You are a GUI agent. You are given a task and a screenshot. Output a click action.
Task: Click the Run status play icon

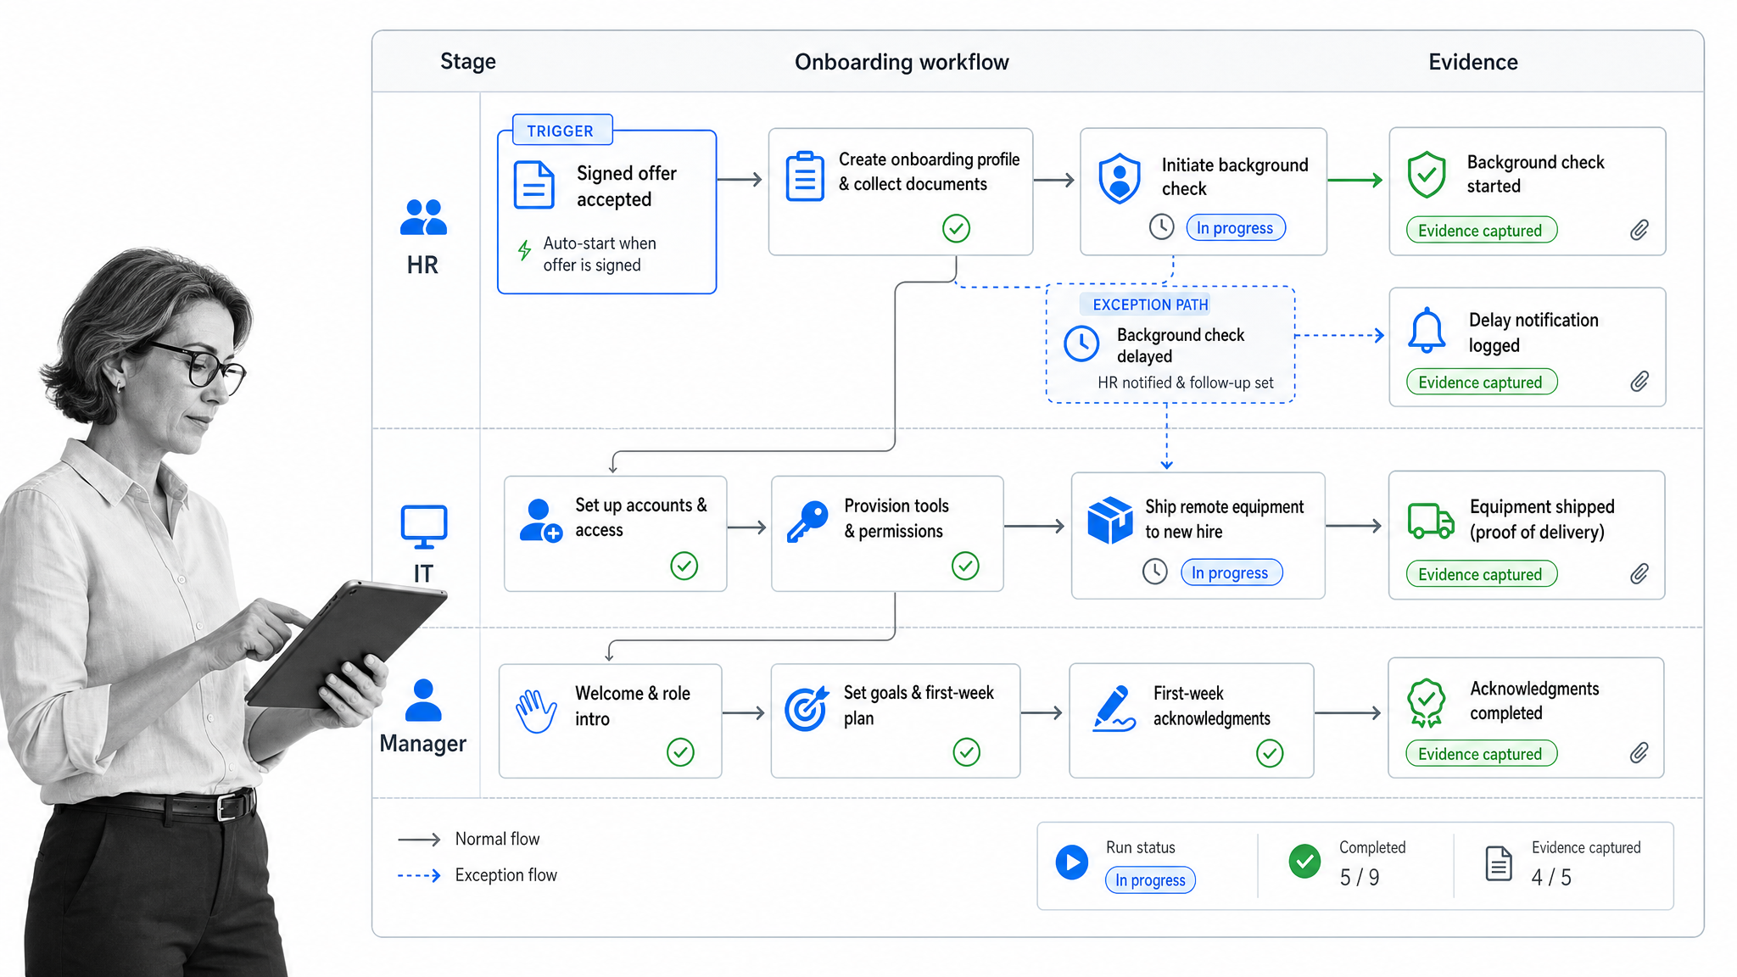[1072, 863]
